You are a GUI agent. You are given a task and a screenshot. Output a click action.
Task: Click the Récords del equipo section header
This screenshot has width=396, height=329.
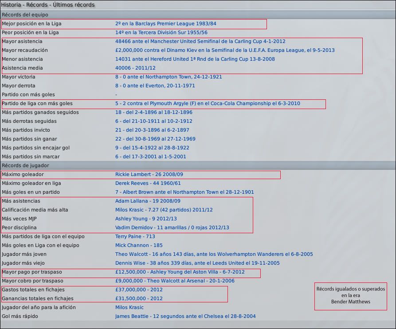tap(25, 15)
